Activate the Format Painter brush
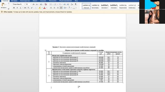 click(9, 9)
